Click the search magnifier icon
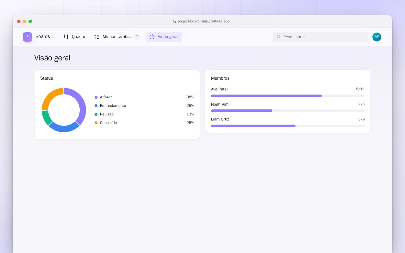This screenshot has height=253, width=405. point(279,37)
